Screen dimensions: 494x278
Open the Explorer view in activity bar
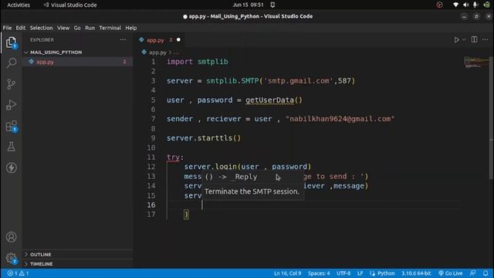[12, 42]
